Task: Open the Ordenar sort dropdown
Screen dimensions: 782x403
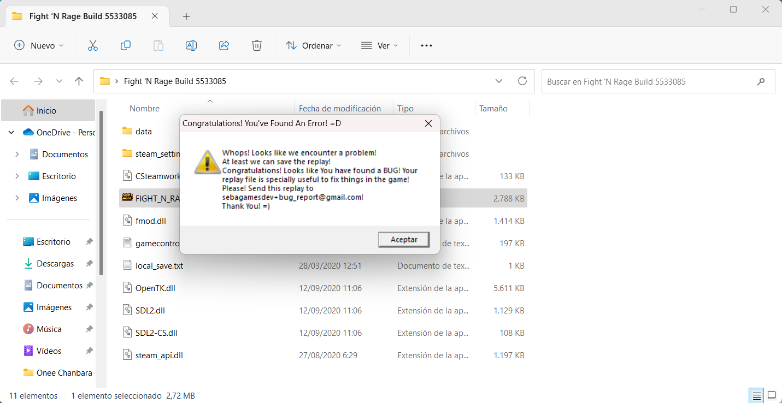Action: 314,46
